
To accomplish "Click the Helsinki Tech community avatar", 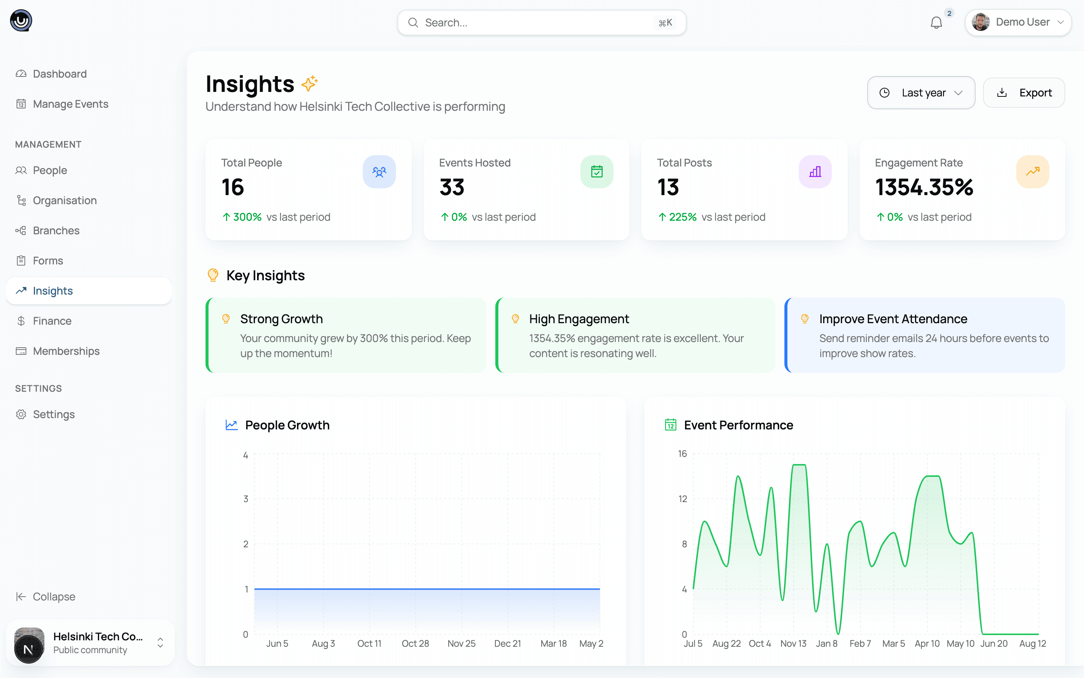I will point(29,645).
